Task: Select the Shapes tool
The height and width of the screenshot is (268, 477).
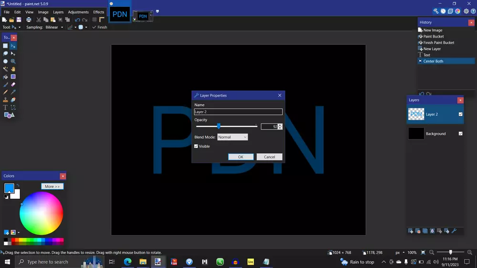Action: point(9,115)
